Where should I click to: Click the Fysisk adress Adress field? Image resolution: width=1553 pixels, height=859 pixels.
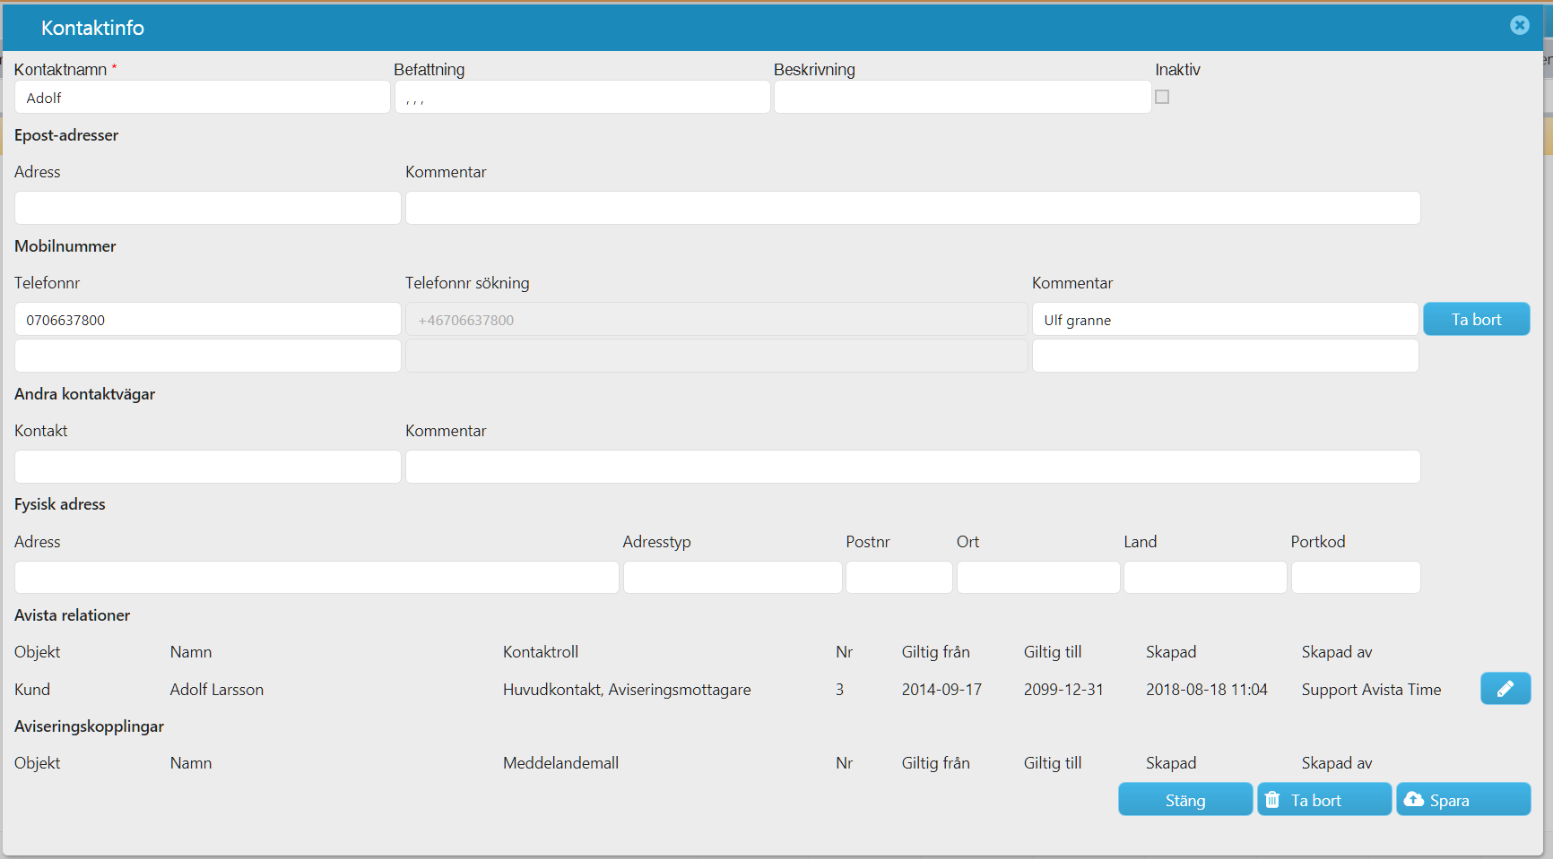[317, 578]
